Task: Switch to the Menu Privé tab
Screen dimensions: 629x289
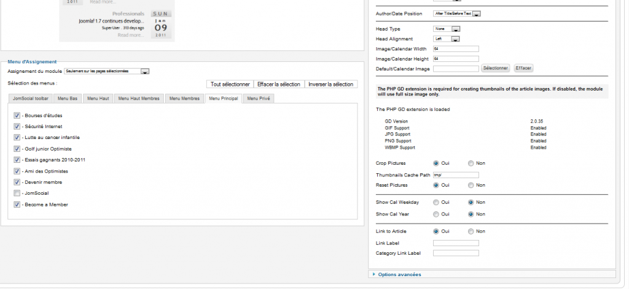Action: [x=258, y=98]
